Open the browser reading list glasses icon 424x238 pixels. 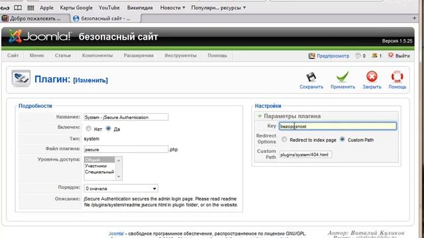click(5, 8)
